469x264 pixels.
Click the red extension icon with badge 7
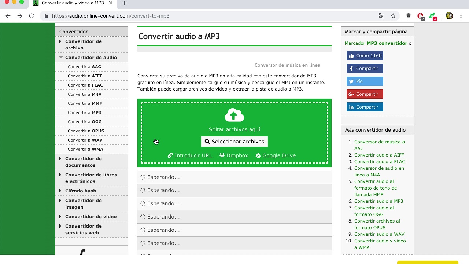tap(421, 16)
